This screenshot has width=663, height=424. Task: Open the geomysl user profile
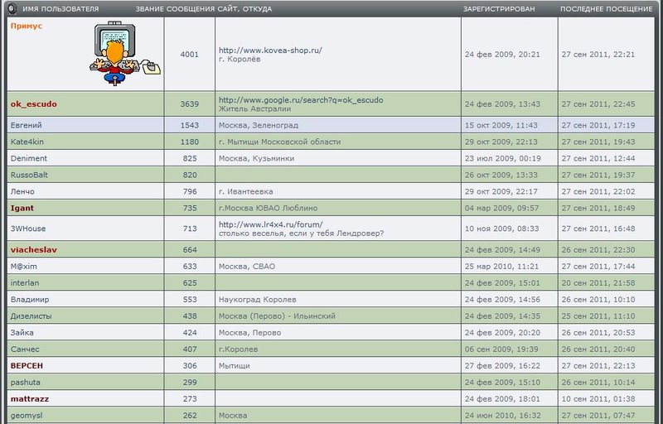(x=27, y=416)
